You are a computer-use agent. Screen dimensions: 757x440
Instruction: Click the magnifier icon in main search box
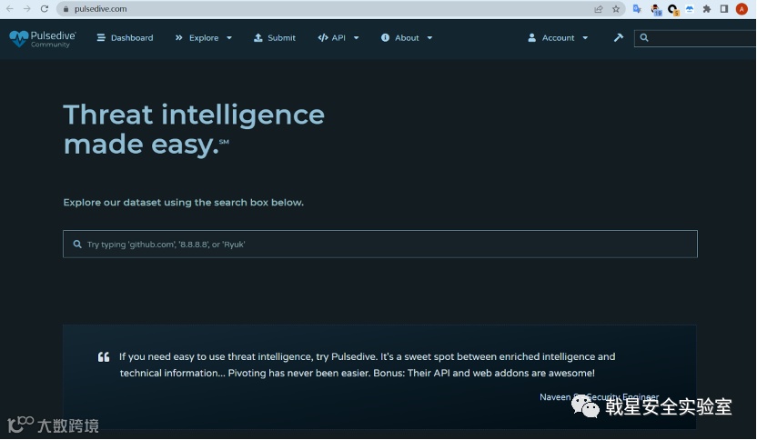click(x=77, y=245)
